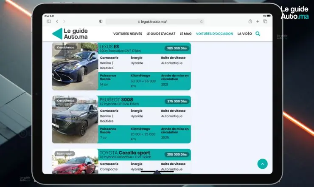Viewport: 314px width, 187px height.
Task: Click the scroll-to-top arrow button
Action: [x=262, y=164]
